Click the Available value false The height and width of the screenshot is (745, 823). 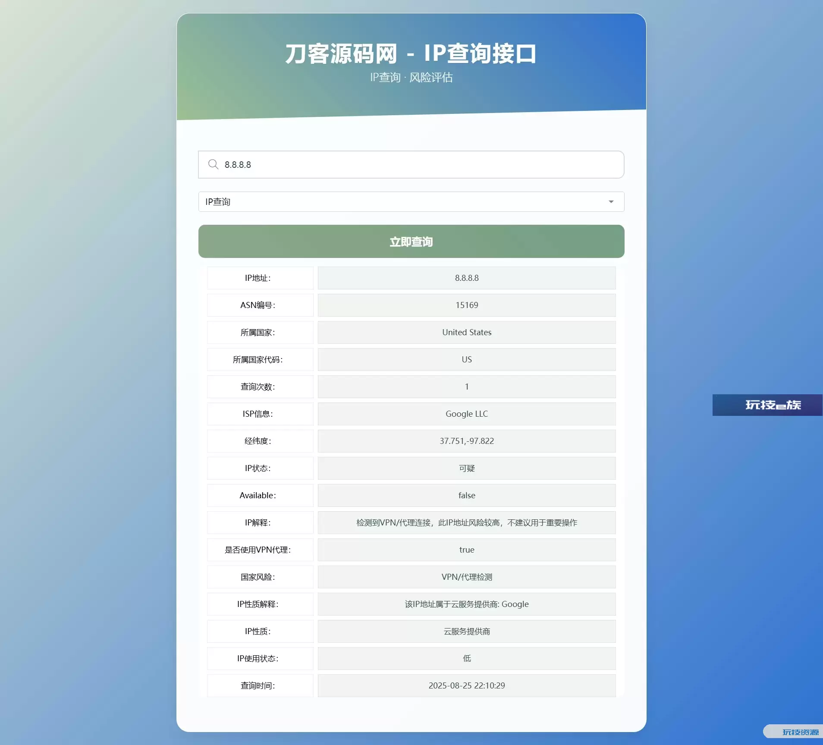tap(466, 496)
